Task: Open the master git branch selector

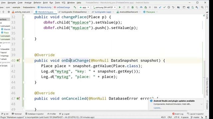Action: [x=195, y=117]
